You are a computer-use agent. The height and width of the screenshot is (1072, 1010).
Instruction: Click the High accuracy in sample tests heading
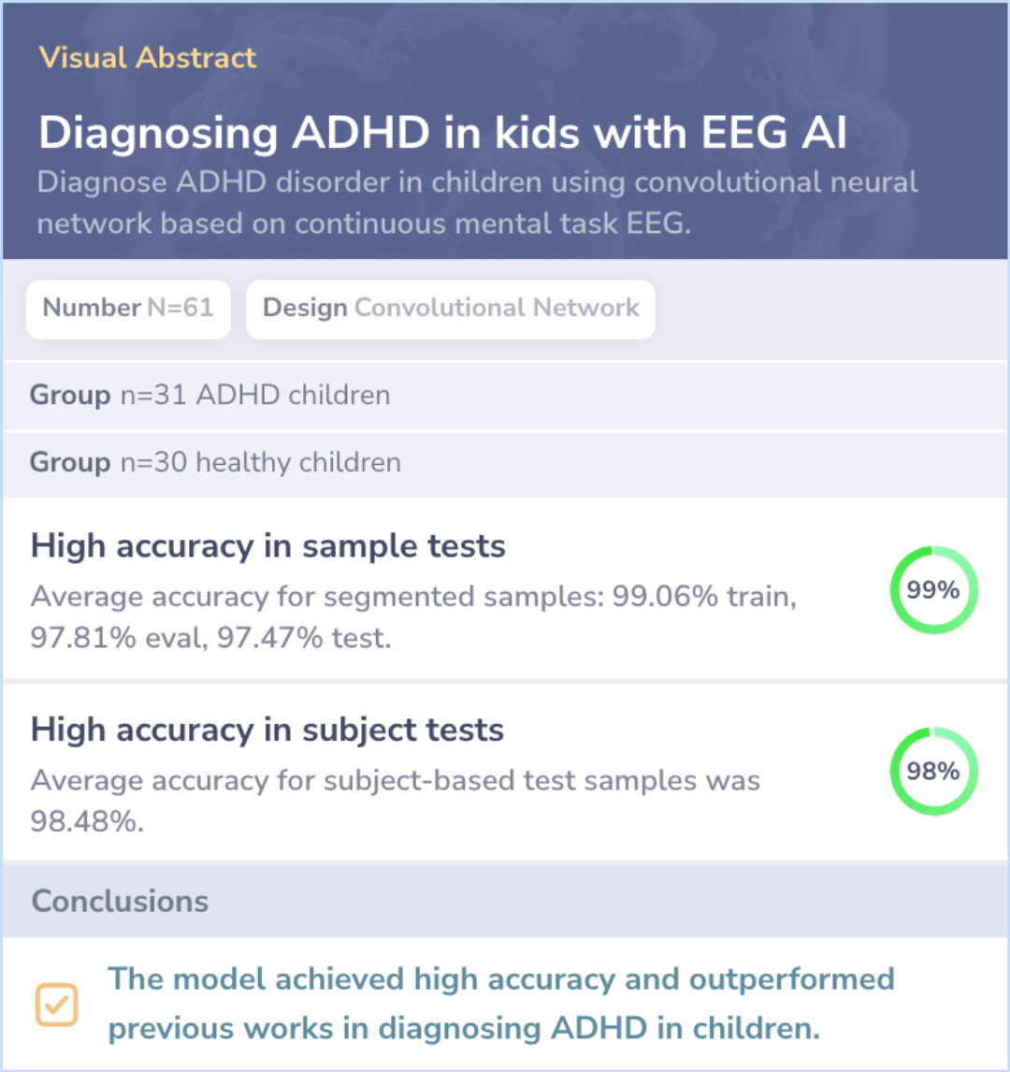(267, 546)
